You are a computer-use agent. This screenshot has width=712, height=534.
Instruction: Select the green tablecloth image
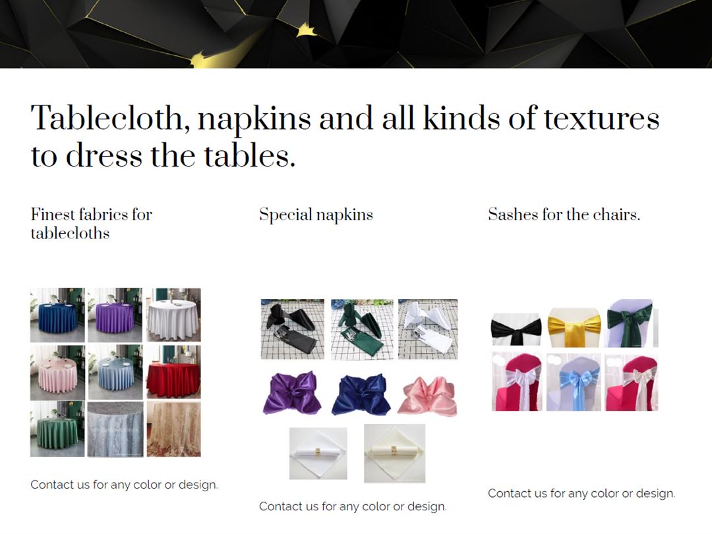(57, 429)
